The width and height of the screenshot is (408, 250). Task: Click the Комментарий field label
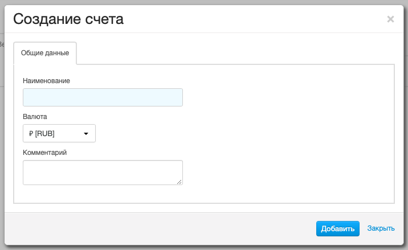click(x=45, y=153)
